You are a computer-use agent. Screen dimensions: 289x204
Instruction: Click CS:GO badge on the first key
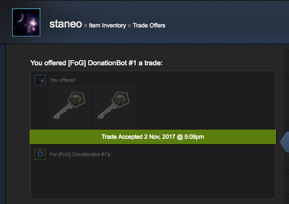click(x=77, y=99)
